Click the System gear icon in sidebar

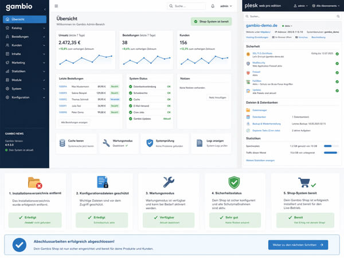coord(7,89)
